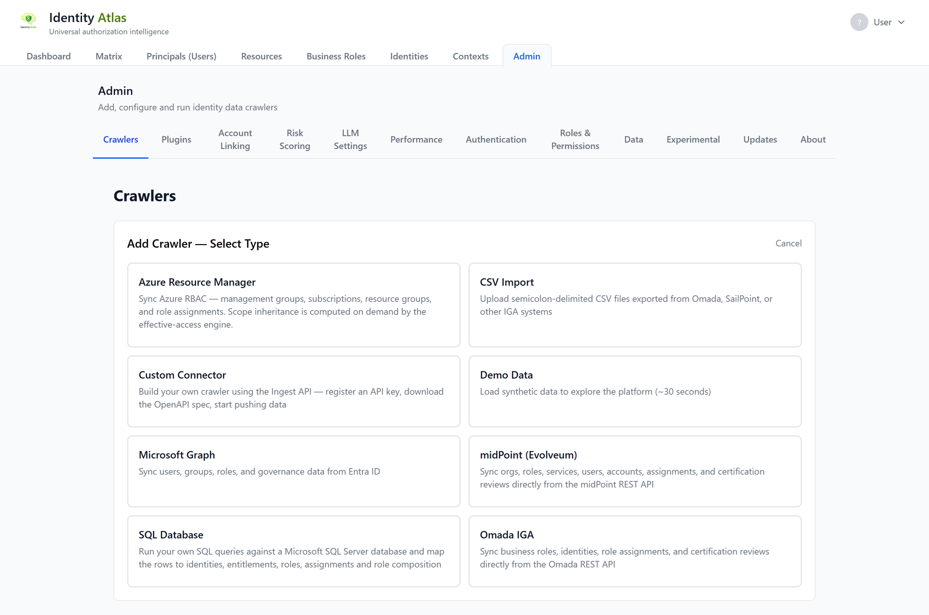
Task: Open the User account dropdown chevron
Action: pos(902,22)
